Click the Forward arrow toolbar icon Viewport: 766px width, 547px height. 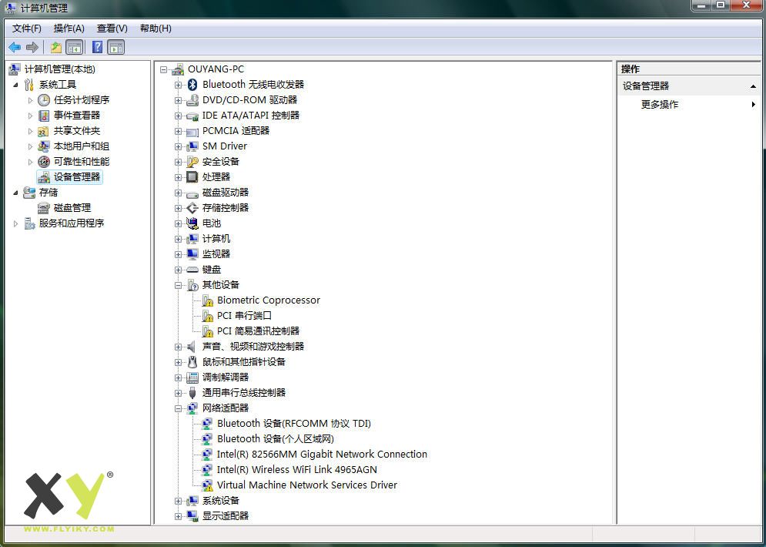[x=32, y=48]
